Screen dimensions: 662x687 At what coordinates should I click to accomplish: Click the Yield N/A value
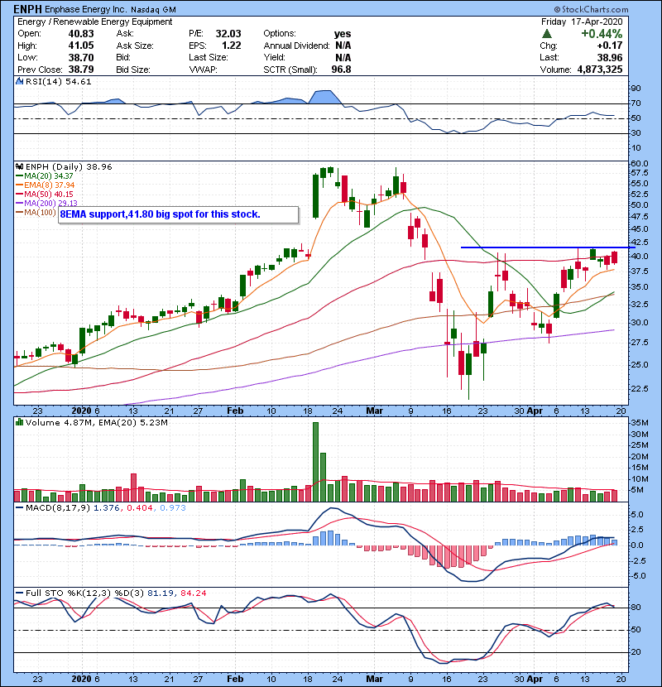[343, 57]
